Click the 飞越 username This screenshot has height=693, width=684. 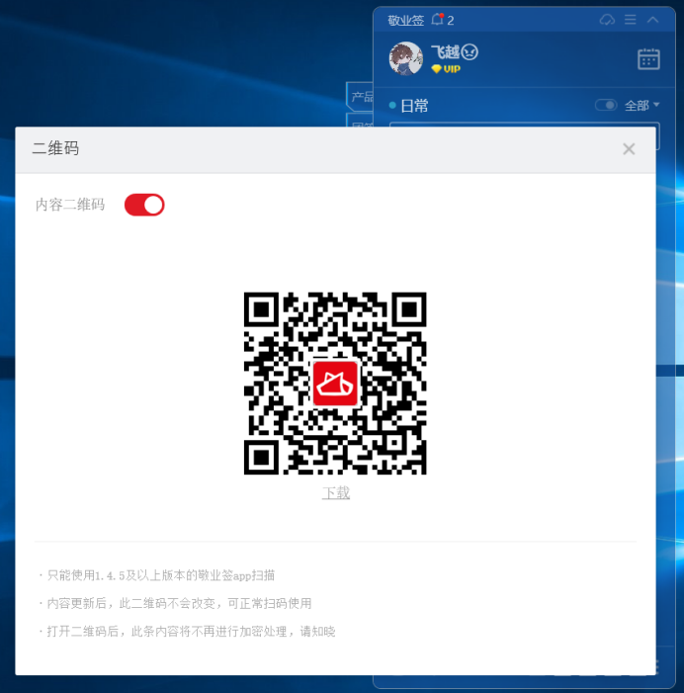446,52
